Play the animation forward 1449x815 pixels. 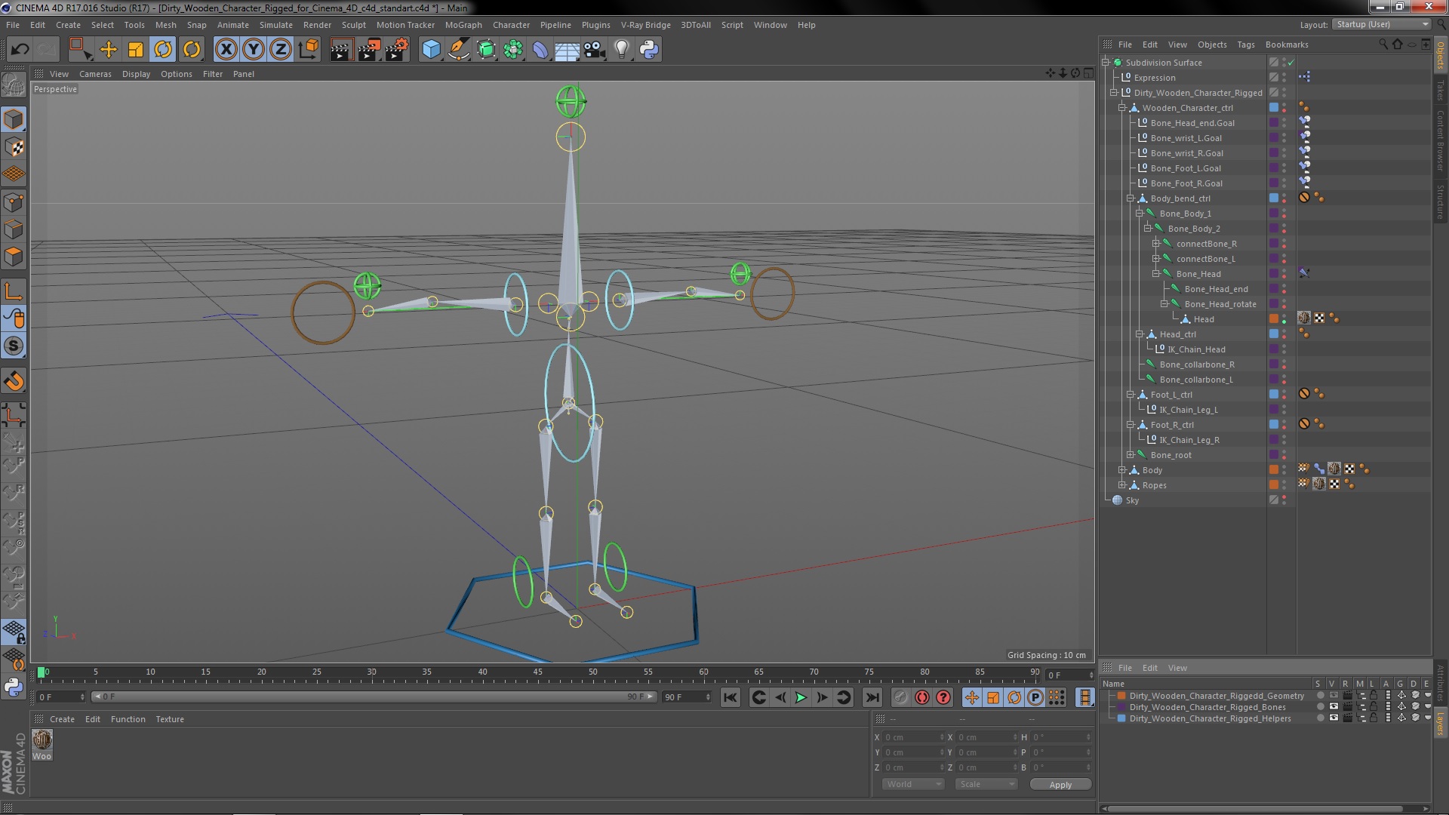(801, 697)
